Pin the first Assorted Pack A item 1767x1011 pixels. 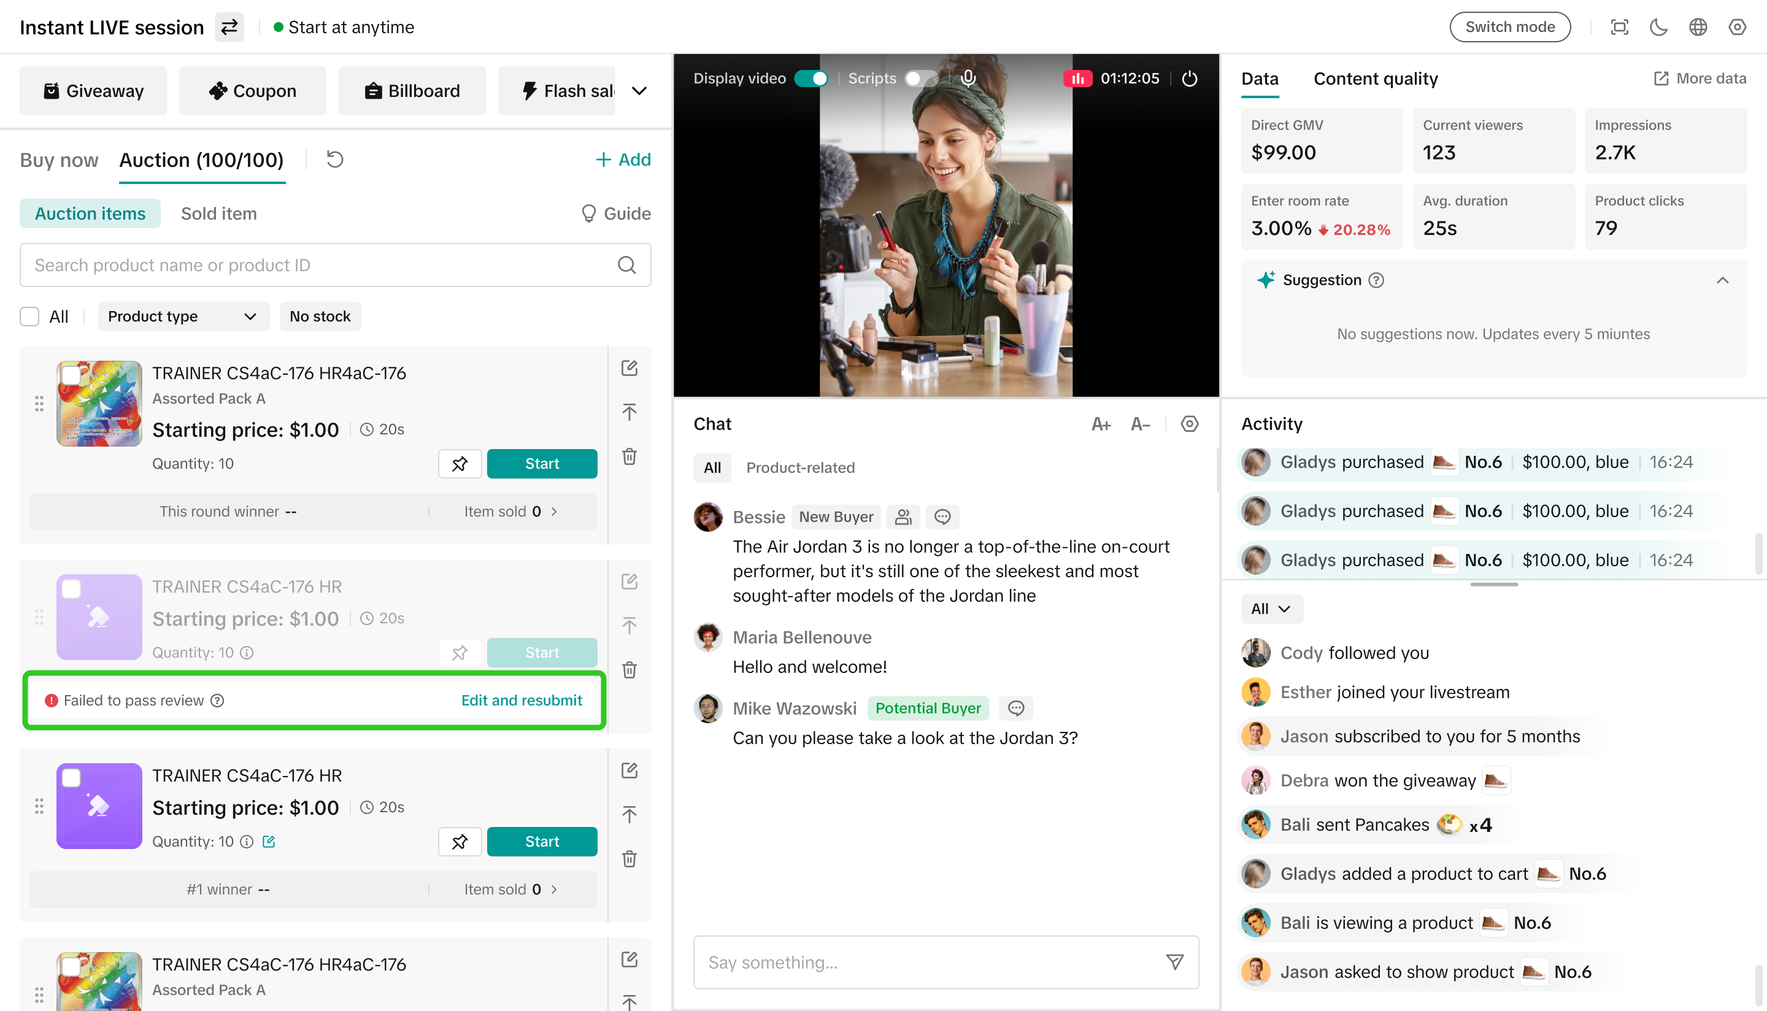click(x=460, y=463)
